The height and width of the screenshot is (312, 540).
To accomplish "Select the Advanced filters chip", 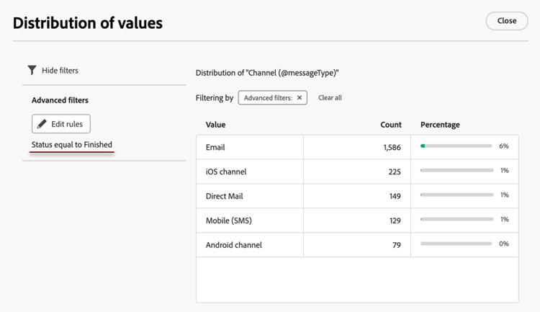I will pyautogui.click(x=268, y=97).
